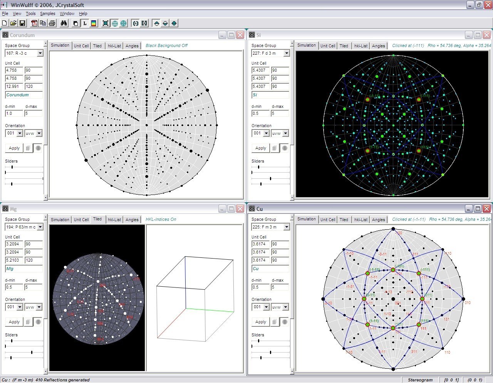Click Apply in the Si window
Viewport: 493px width, 383px height.
[261, 148]
